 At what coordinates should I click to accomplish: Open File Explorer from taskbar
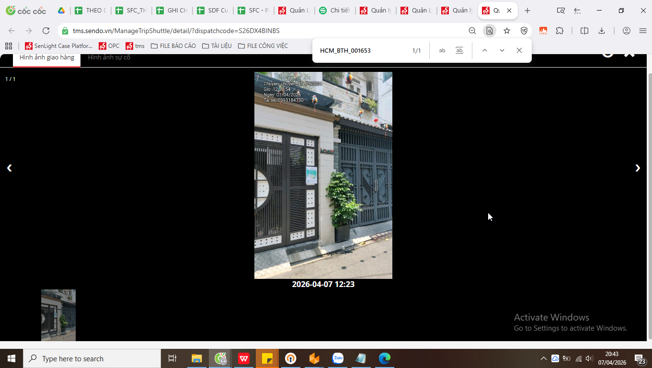pyautogui.click(x=197, y=358)
